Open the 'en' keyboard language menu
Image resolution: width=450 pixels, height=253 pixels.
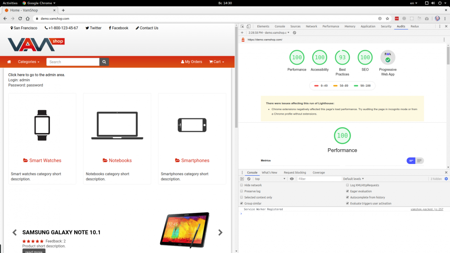pos(414,3)
